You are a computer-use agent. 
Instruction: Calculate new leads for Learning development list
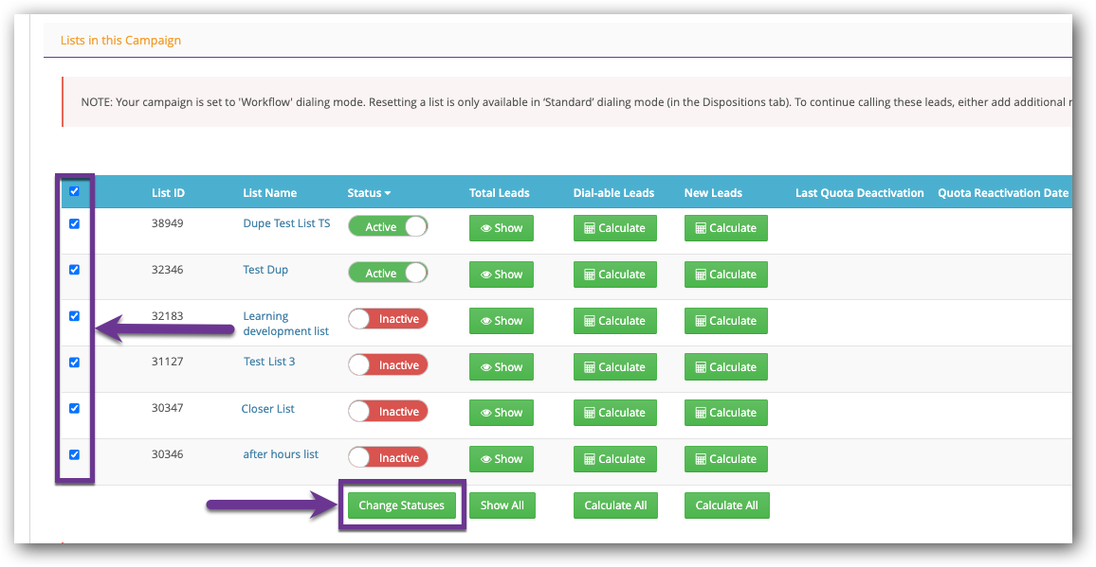[x=725, y=321]
